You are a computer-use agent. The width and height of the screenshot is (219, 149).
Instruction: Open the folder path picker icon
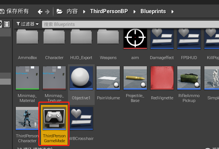coord(60,11)
